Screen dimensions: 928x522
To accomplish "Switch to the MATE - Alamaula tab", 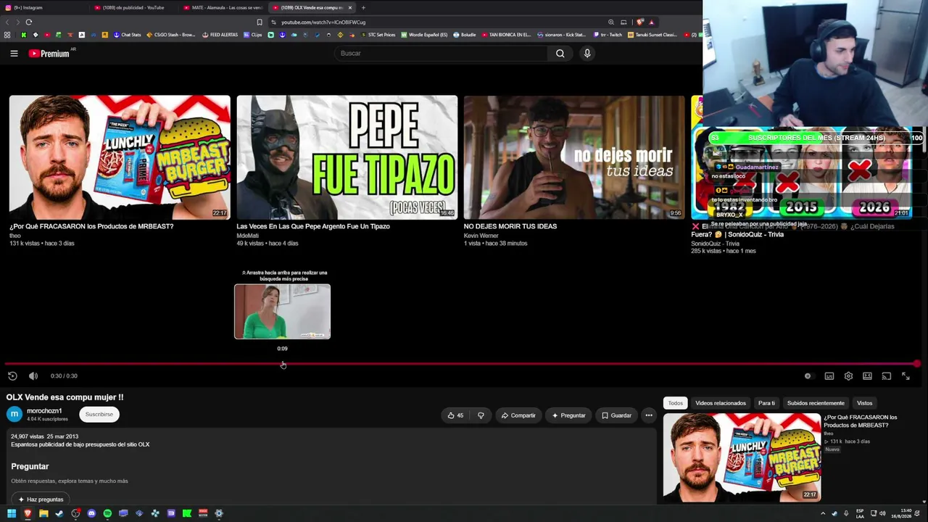I will pyautogui.click(x=223, y=7).
